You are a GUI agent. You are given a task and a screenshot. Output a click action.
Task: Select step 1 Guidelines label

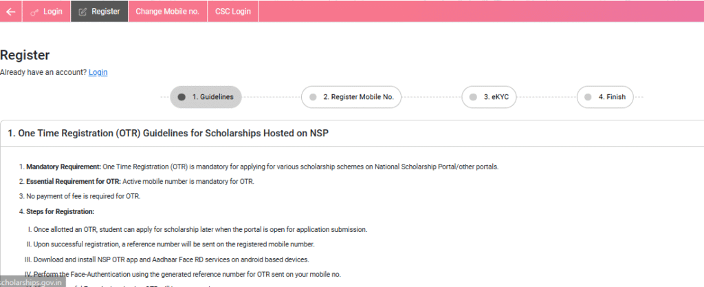[212, 97]
